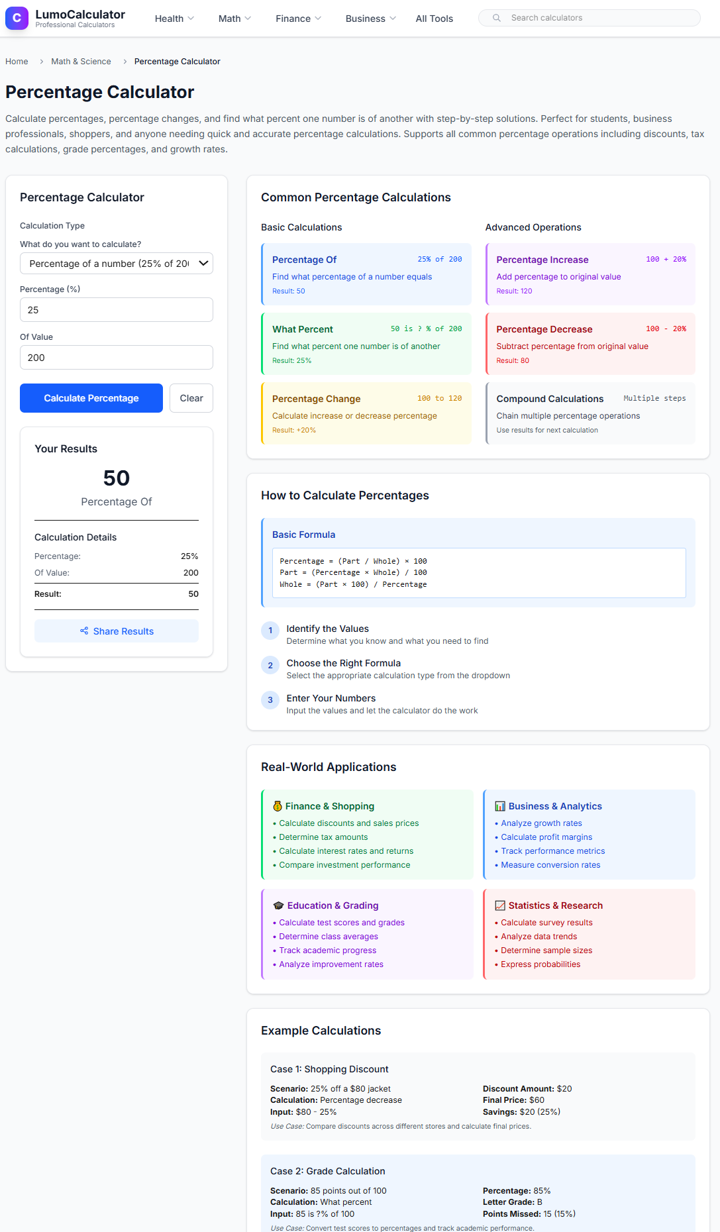Click 'Calculate survey results' item
720x1232 pixels.
(x=546, y=923)
